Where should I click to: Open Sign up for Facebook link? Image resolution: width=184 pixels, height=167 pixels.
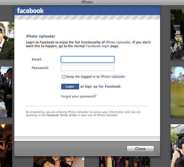pyautogui.click(x=103, y=86)
